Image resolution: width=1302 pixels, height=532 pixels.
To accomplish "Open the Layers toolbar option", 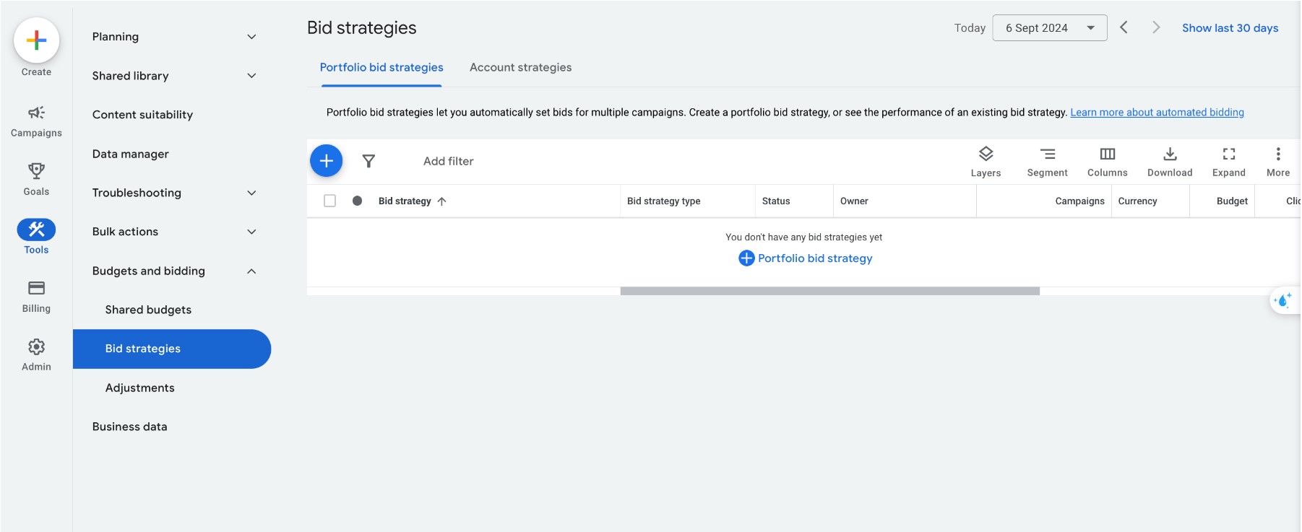I will click(x=986, y=162).
